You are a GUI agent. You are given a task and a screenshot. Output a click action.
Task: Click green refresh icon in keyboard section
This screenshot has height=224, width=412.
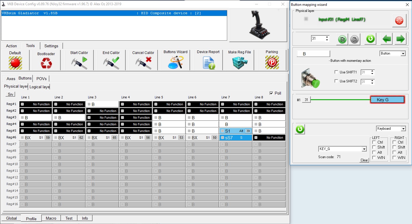coord(300,129)
